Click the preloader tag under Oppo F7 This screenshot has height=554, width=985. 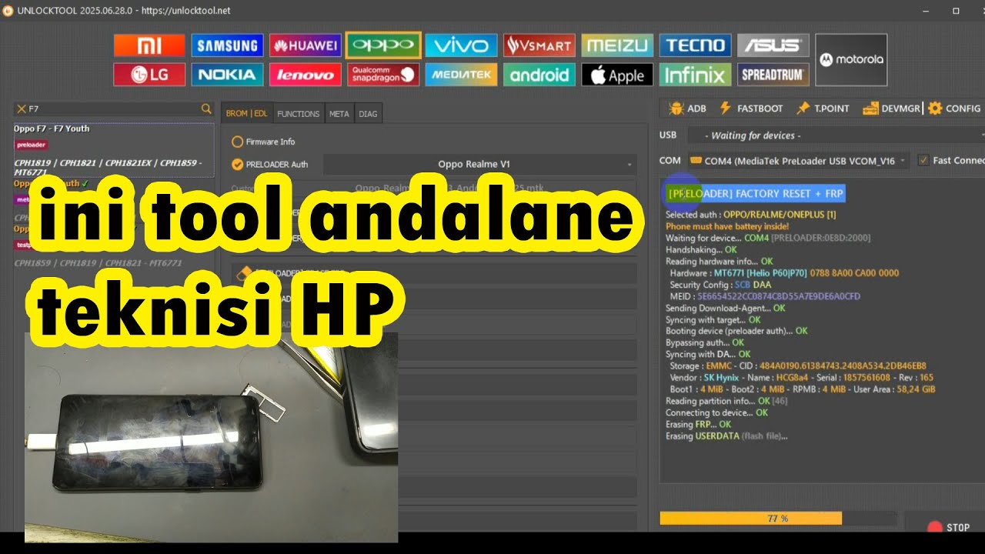tap(31, 145)
